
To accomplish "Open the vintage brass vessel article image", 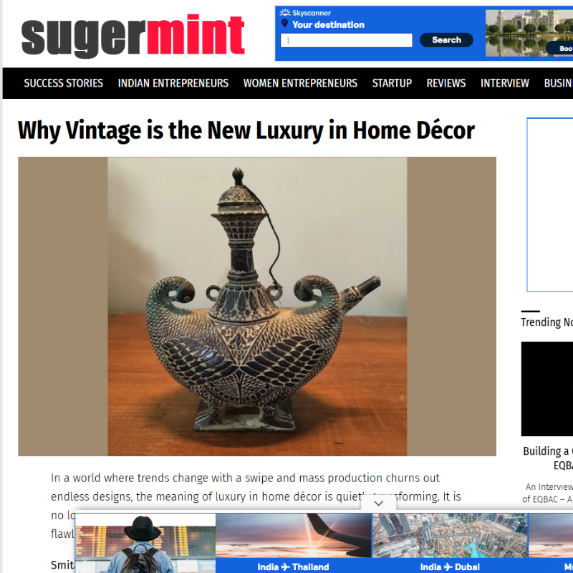I will click(x=257, y=307).
